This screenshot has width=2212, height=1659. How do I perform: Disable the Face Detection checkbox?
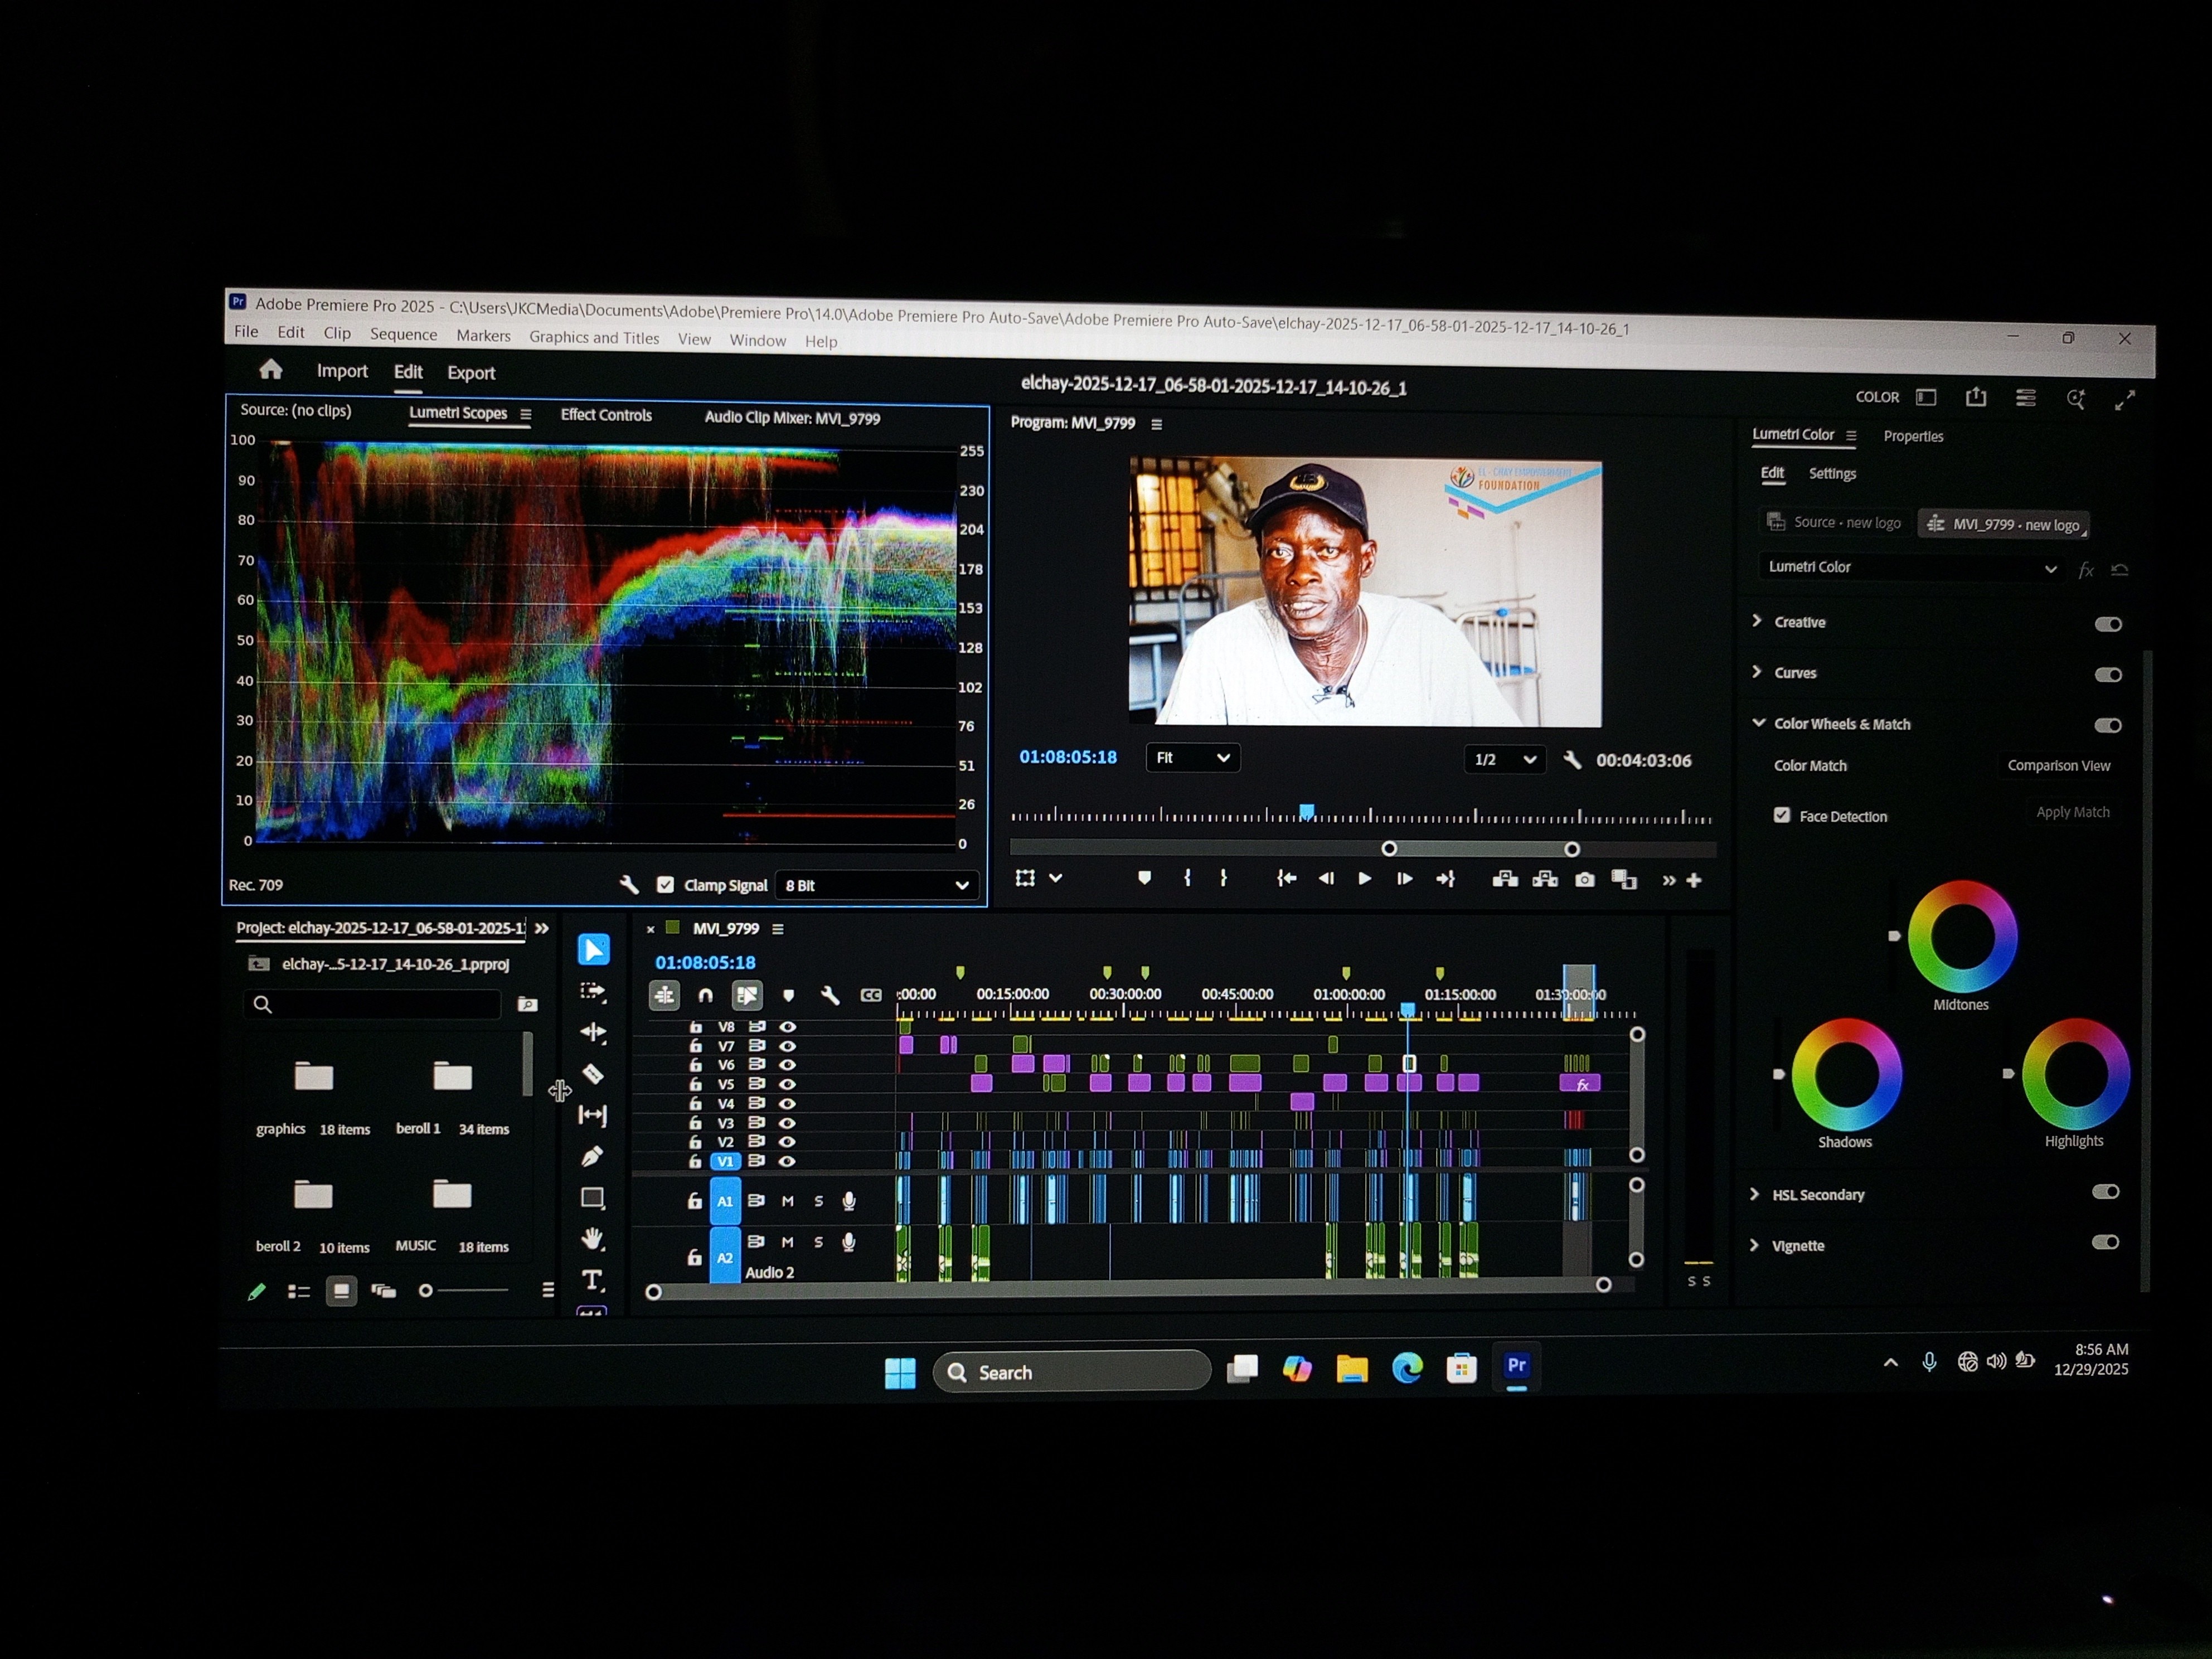click(x=1782, y=815)
